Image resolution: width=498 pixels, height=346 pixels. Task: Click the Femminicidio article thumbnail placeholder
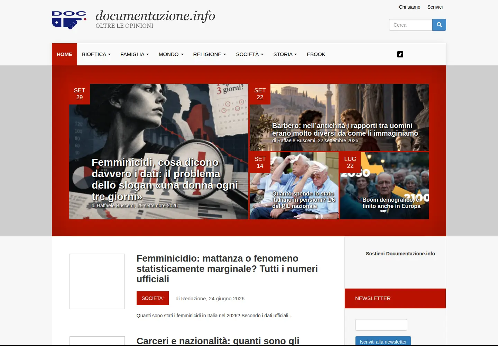click(x=97, y=281)
